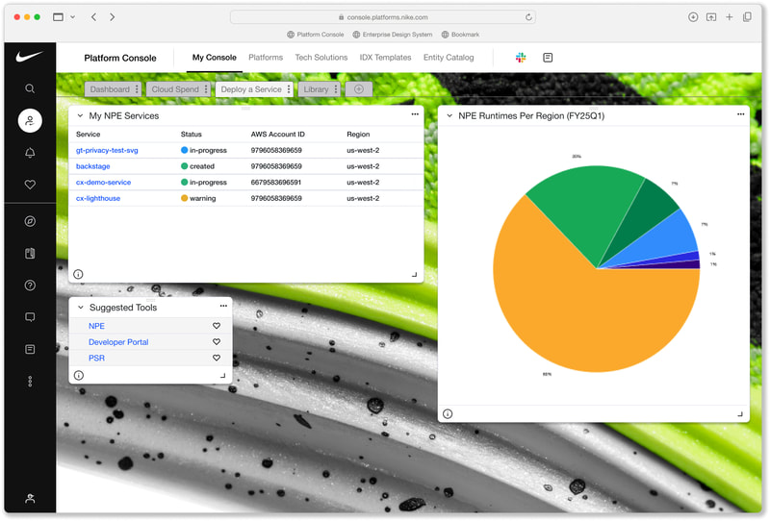Open notifications bell in sidebar
This screenshot has width=770, height=521.
click(x=30, y=153)
